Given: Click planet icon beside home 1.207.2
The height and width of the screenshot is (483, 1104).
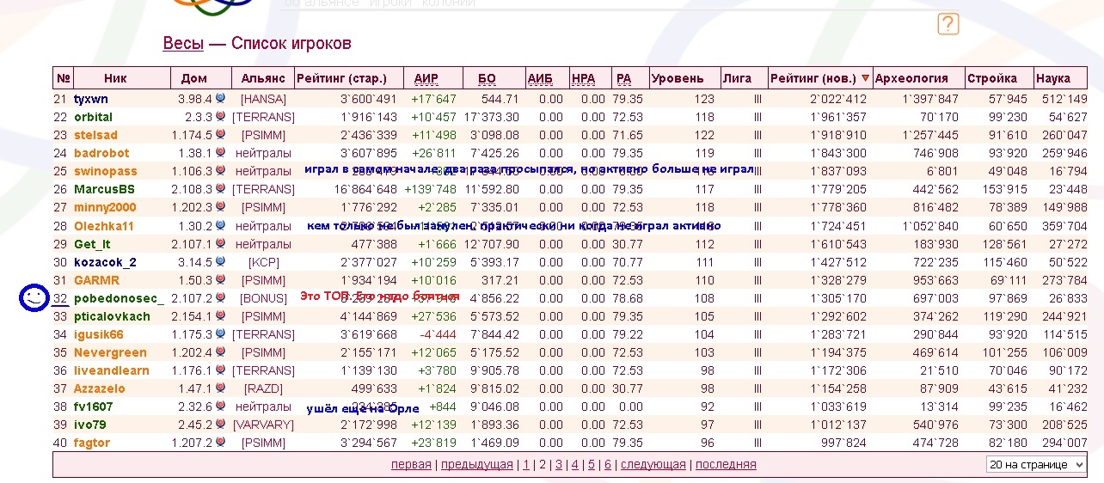Looking at the screenshot, I should click(221, 442).
